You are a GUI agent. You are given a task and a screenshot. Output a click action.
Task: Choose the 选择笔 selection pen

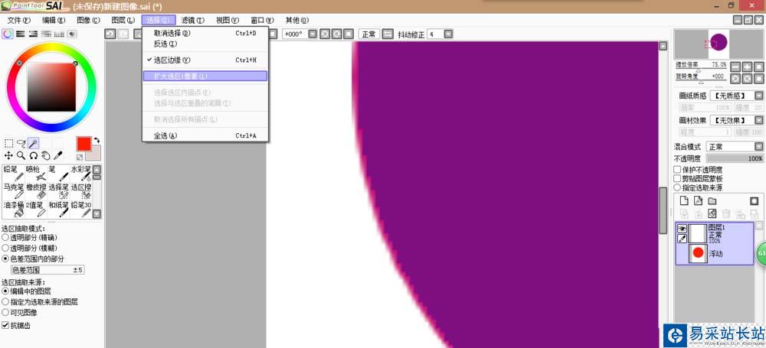tap(59, 191)
